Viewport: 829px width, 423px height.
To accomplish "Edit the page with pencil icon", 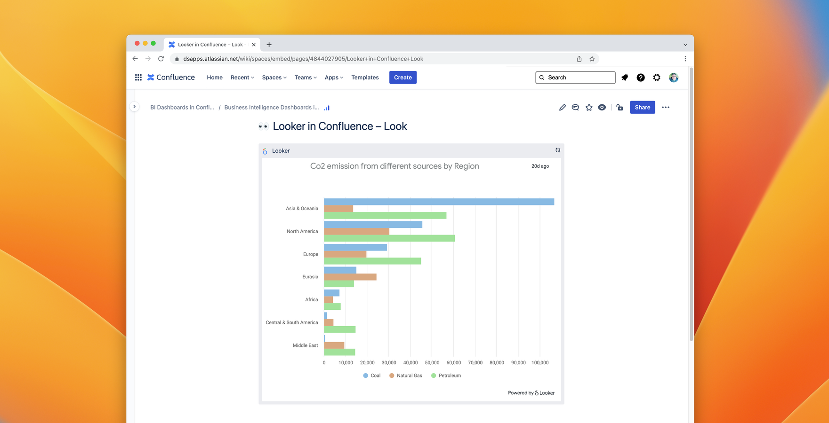I will pyautogui.click(x=562, y=108).
